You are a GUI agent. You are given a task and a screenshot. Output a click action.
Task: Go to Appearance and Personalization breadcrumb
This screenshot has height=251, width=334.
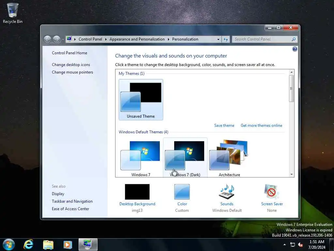click(137, 39)
